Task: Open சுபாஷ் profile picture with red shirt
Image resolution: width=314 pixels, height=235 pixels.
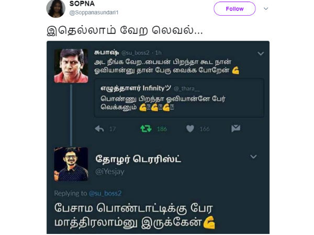Action: (71, 66)
